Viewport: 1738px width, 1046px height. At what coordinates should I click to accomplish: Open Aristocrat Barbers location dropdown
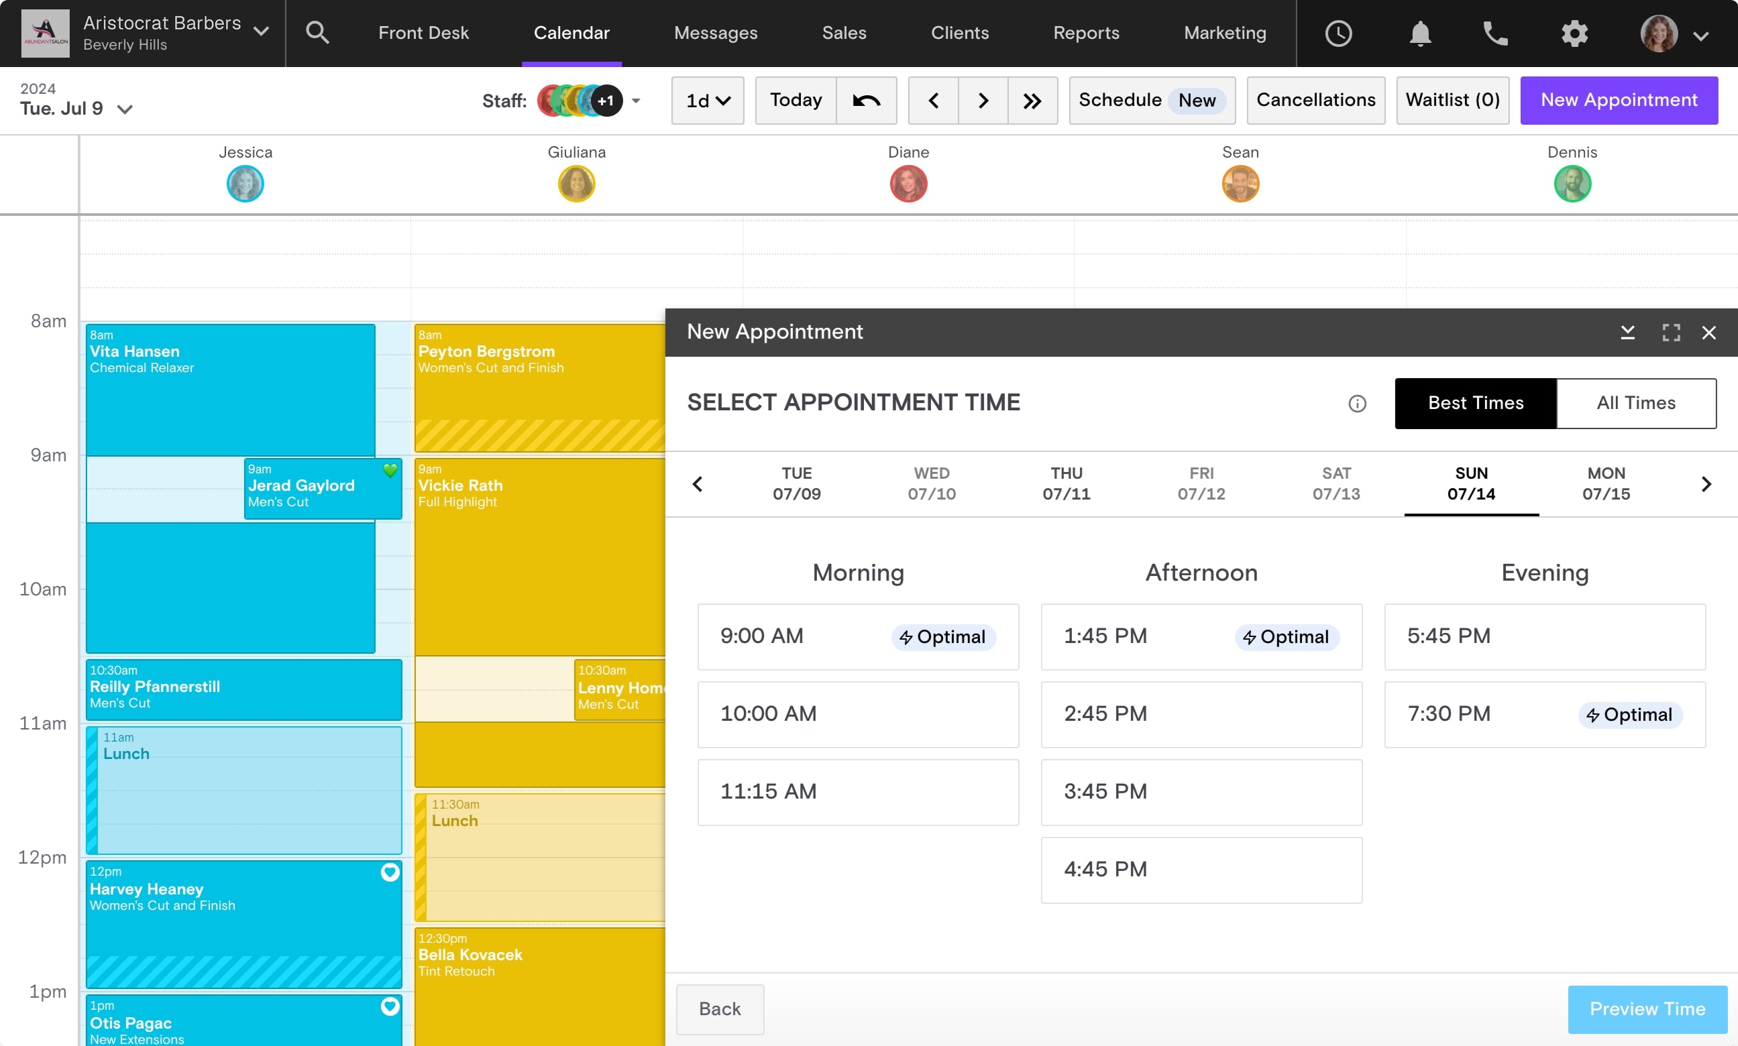[261, 32]
